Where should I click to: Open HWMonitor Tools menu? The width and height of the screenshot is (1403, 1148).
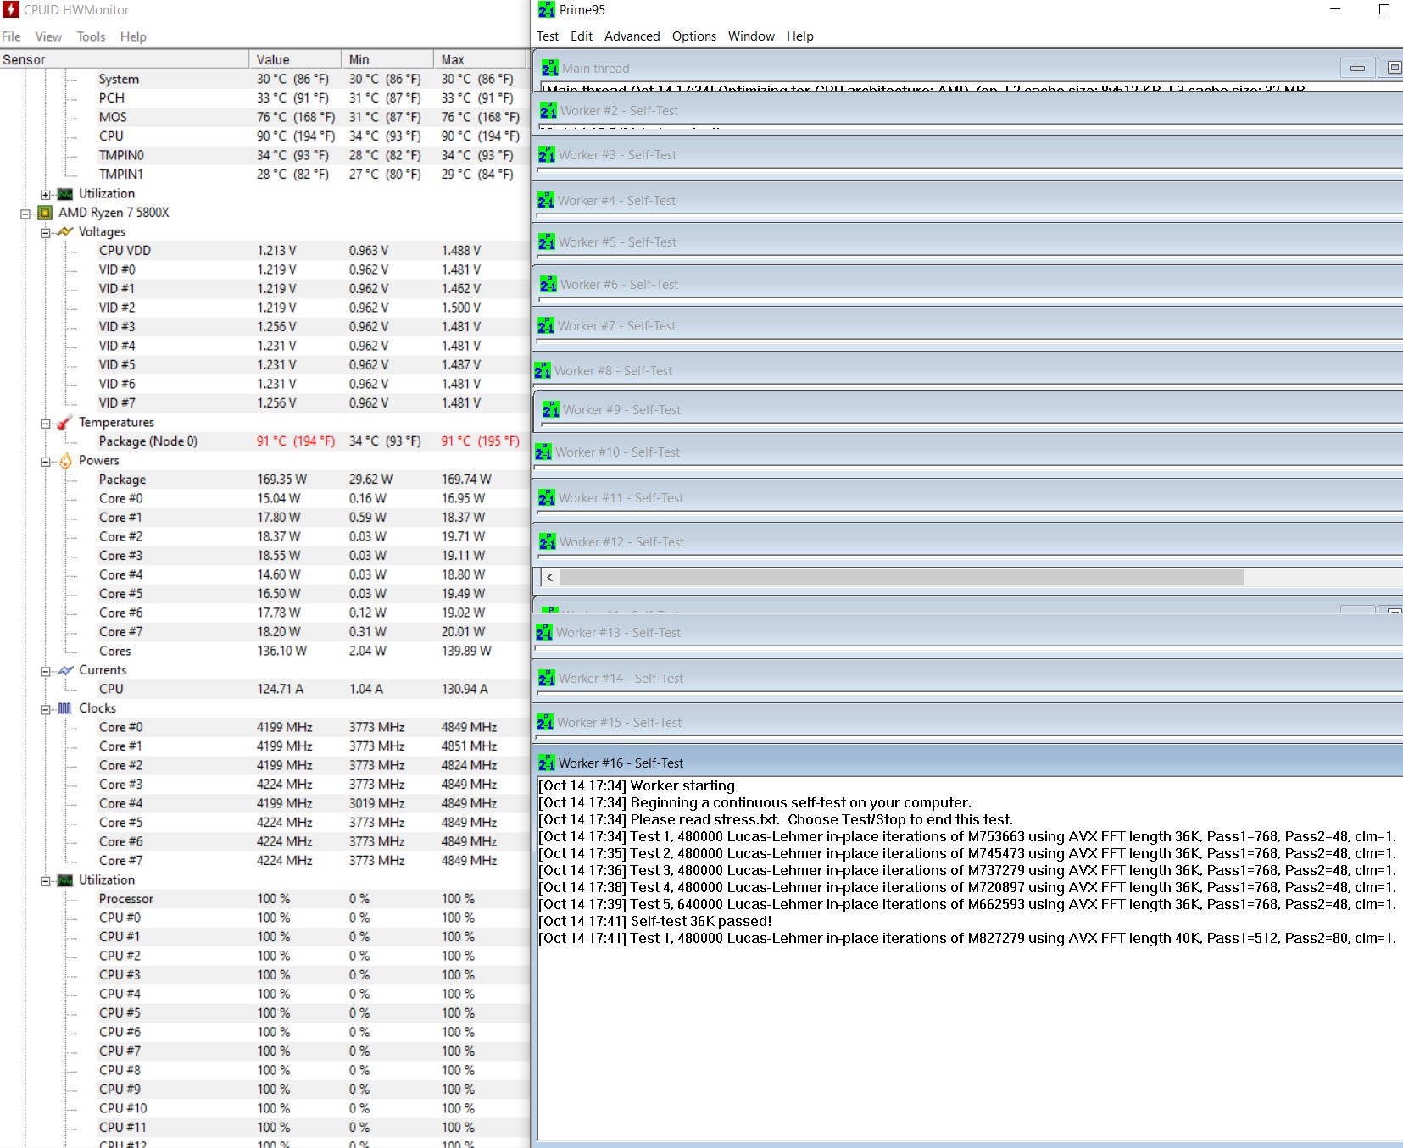pyautogui.click(x=91, y=36)
